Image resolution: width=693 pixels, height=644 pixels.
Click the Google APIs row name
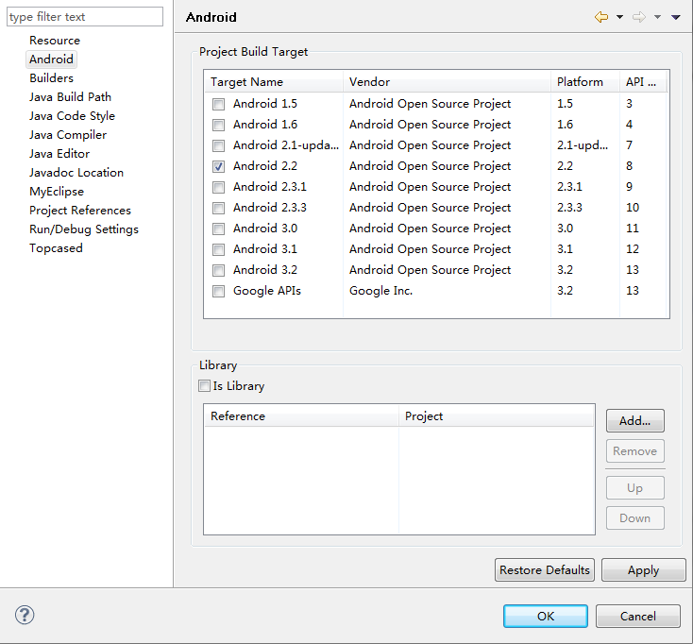(x=267, y=291)
